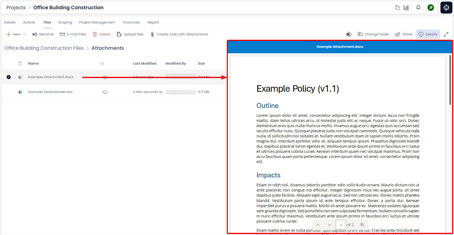The width and height of the screenshot is (454, 235).
Task: Open the notifications bell
Action: pyautogui.click(x=418, y=7)
